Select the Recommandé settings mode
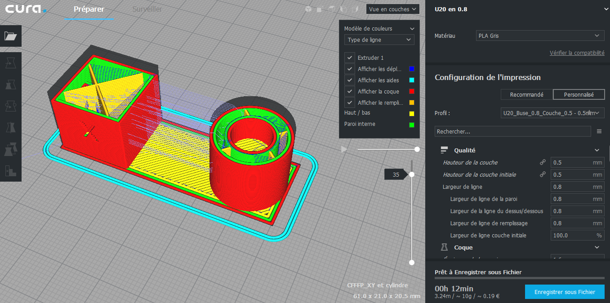The image size is (610, 303). click(x=526, y=94)
